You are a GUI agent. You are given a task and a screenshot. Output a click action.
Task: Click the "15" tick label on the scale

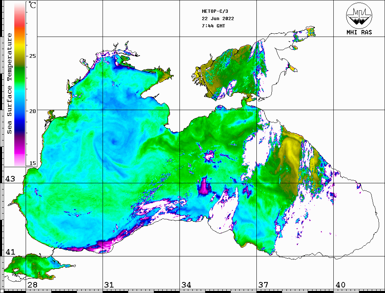33,163
